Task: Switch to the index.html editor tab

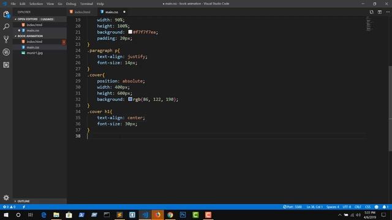Action: click(81, 12)
